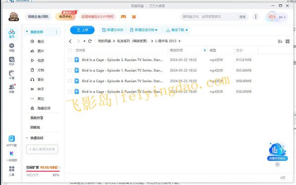Tick the select-all checkbox beside 文件名
The height and width of the screenshot is (185, 296).
pos(70,50)
